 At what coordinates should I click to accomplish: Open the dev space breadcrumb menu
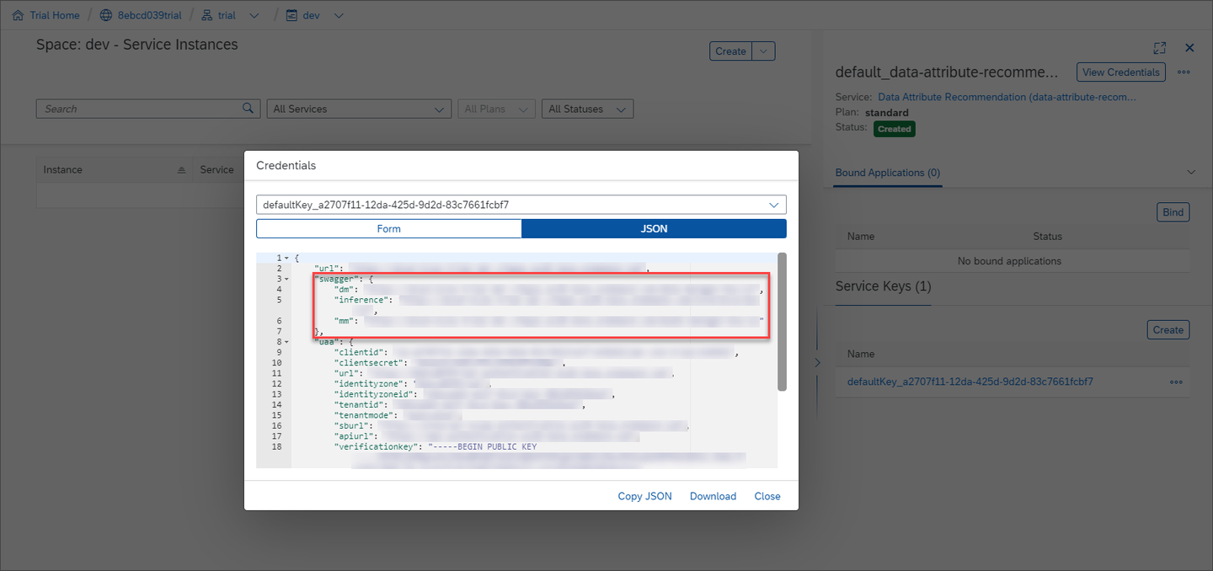point(339,15)
